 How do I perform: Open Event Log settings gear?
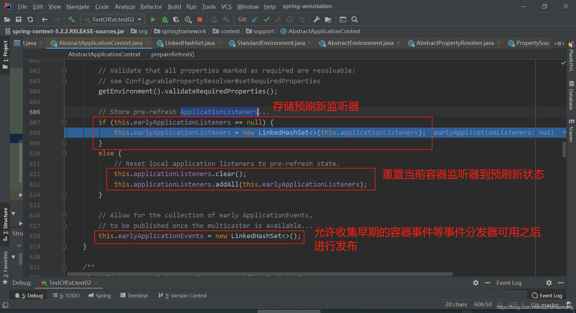click(549, 283)
